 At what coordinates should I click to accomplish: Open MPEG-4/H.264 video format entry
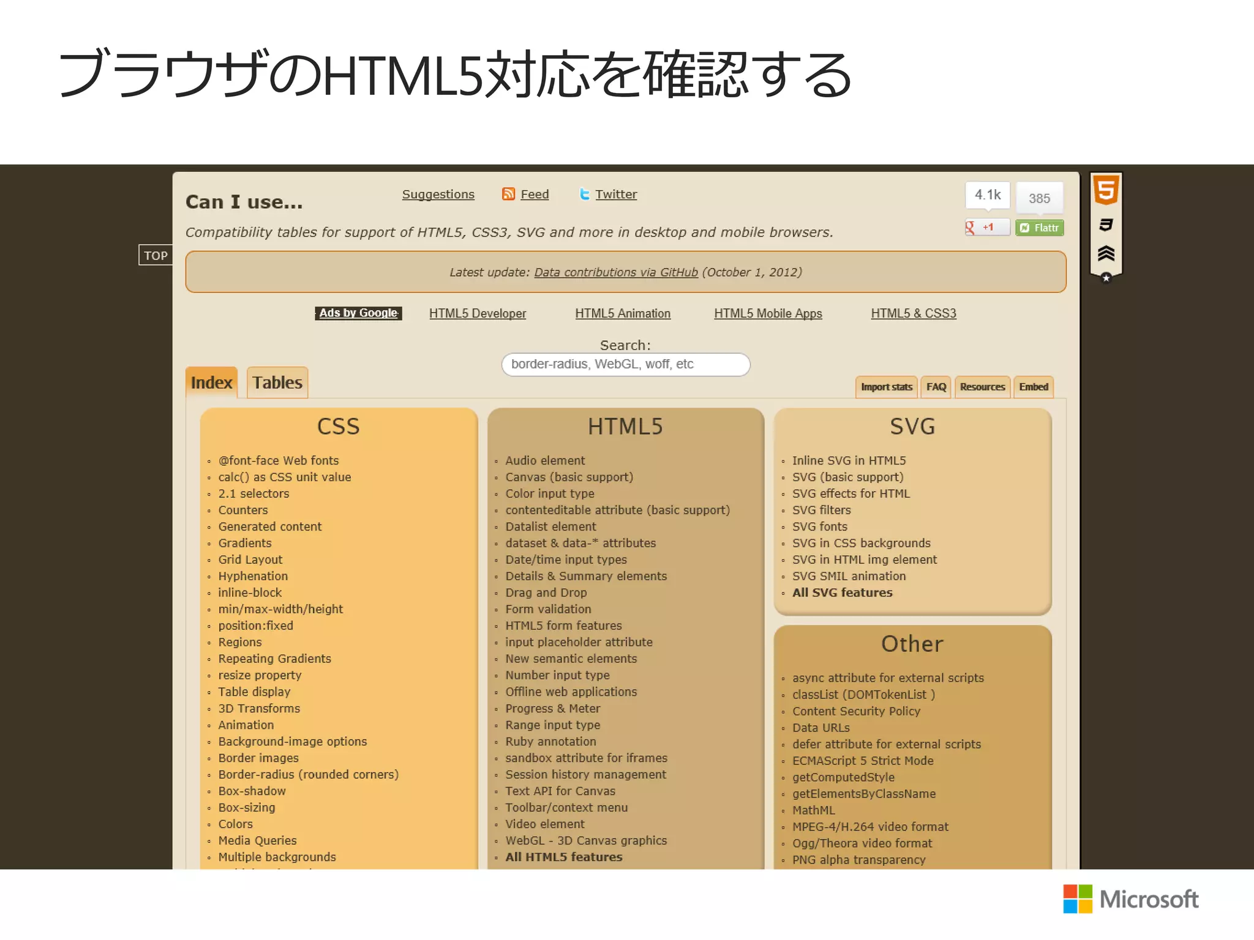pyautogui.click(x=870, y=827)
